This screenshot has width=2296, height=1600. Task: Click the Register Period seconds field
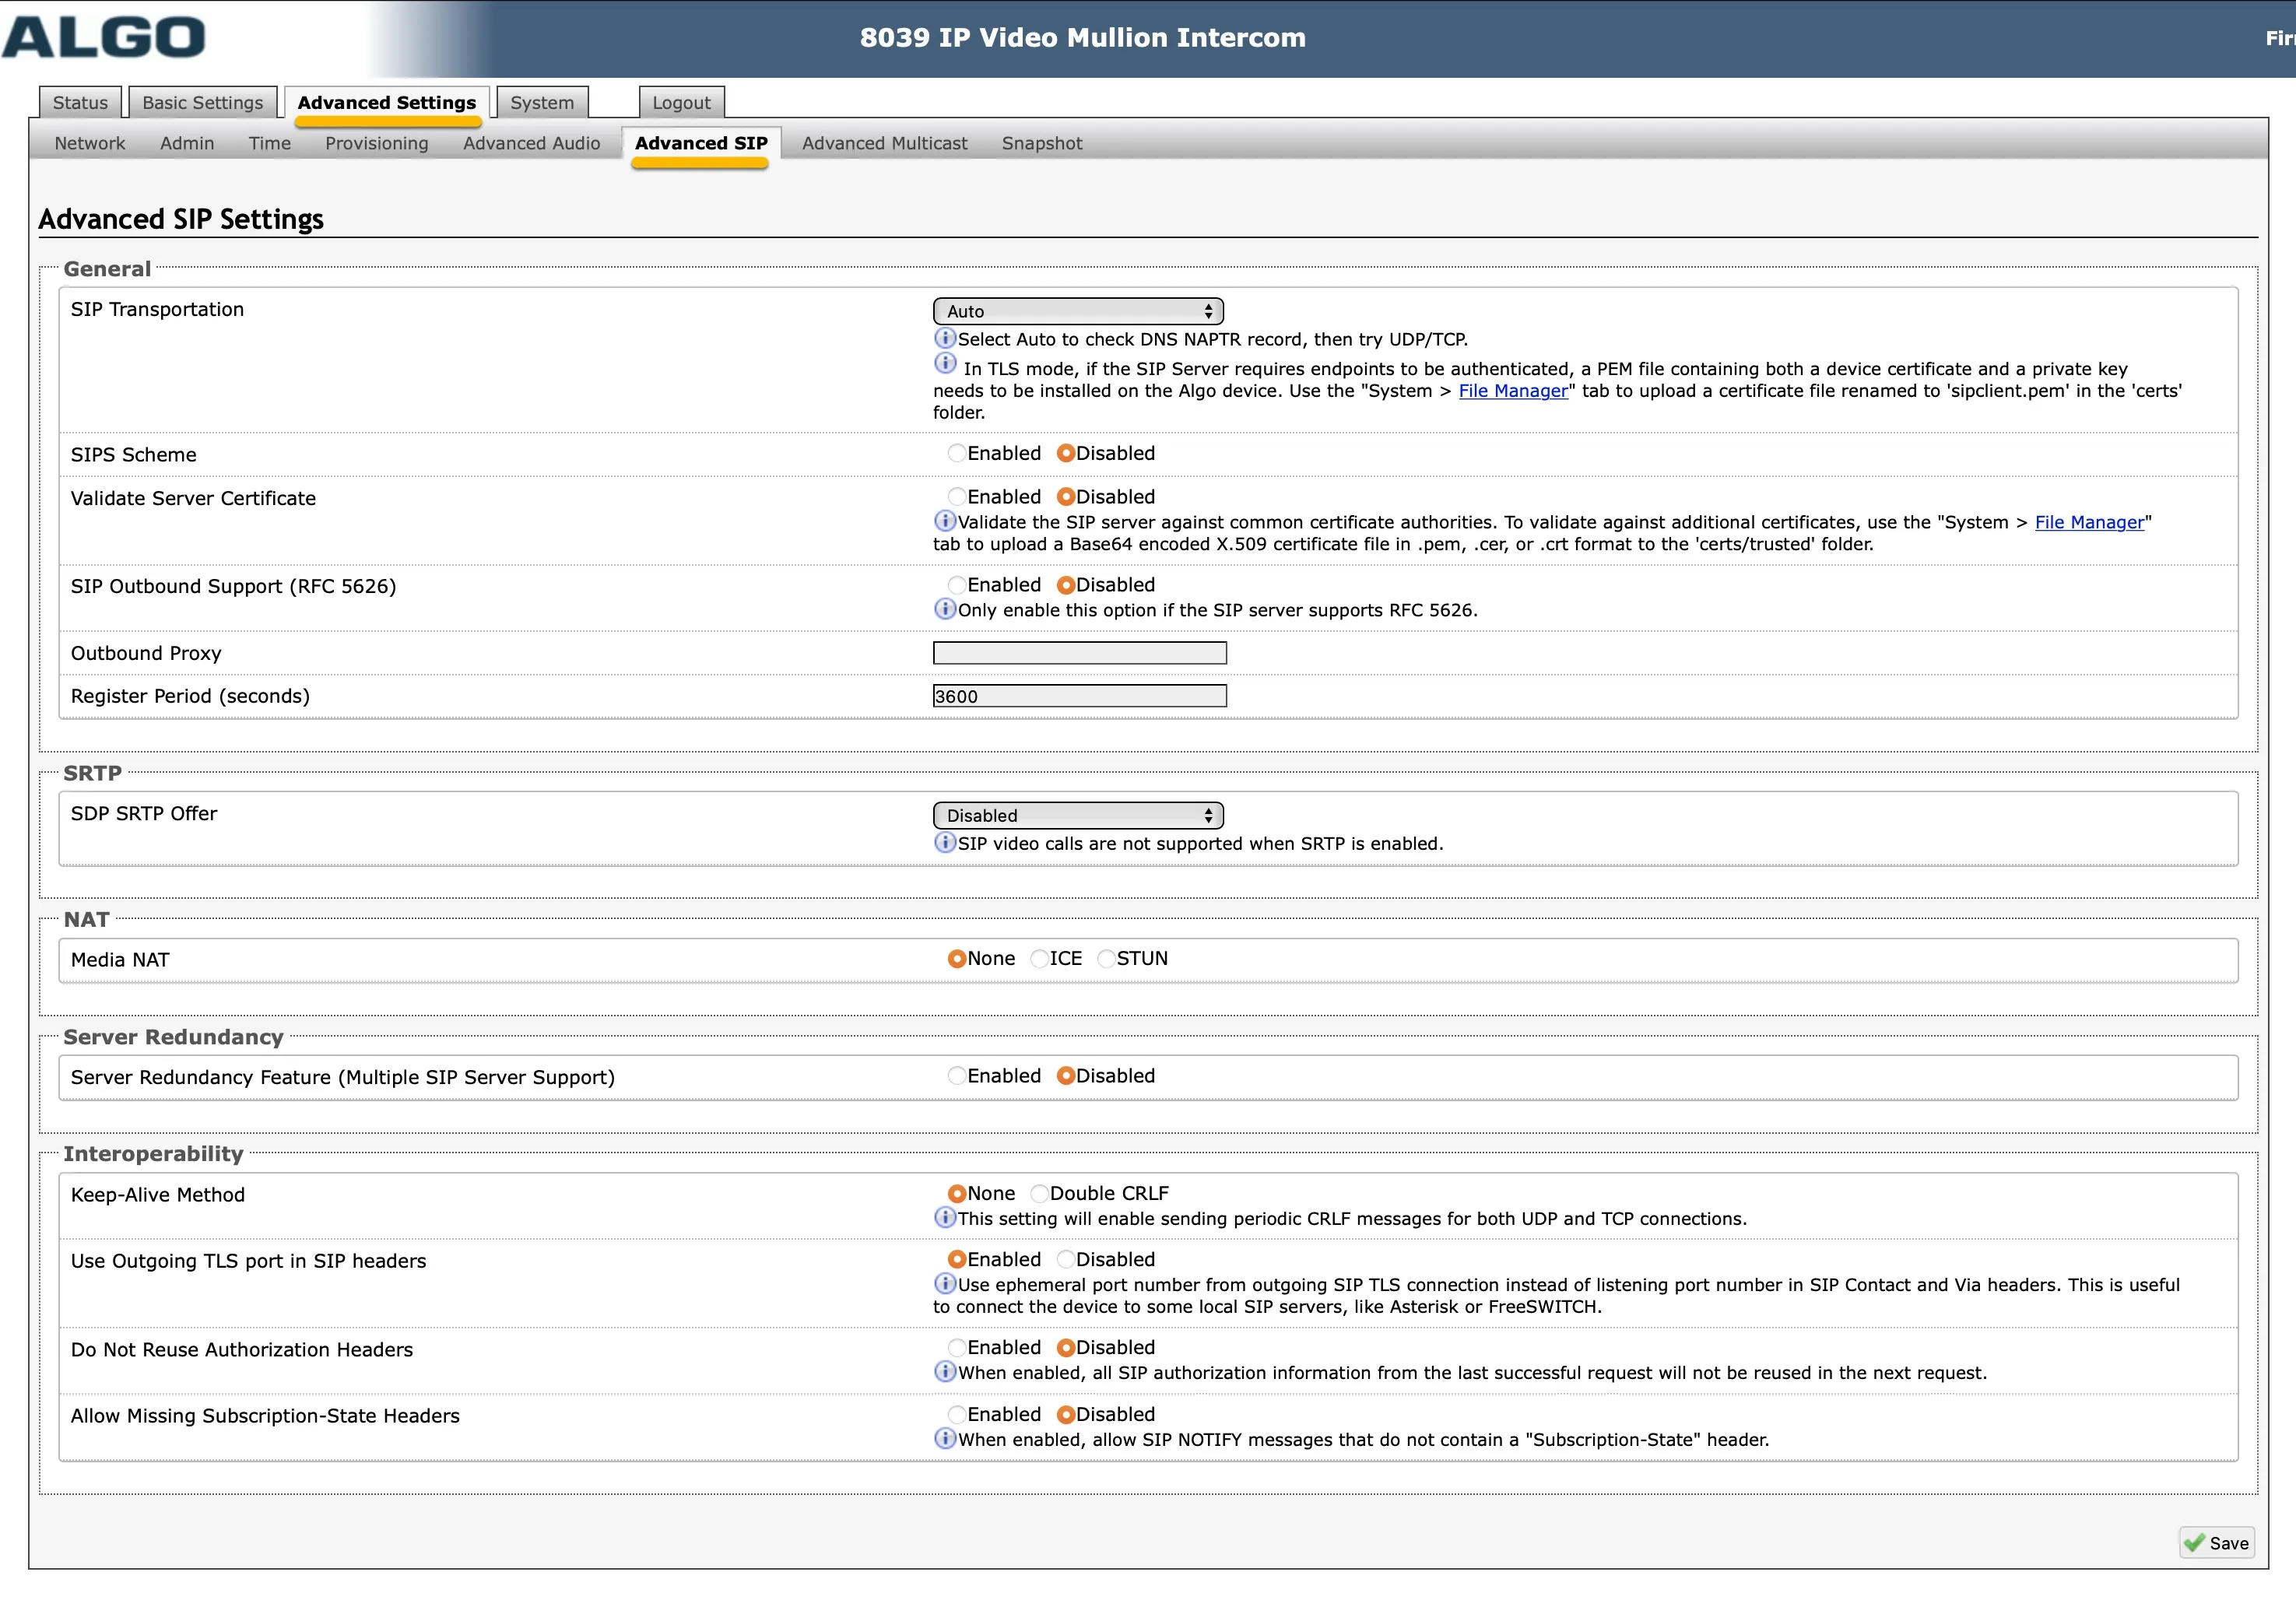click(1079, 696)
